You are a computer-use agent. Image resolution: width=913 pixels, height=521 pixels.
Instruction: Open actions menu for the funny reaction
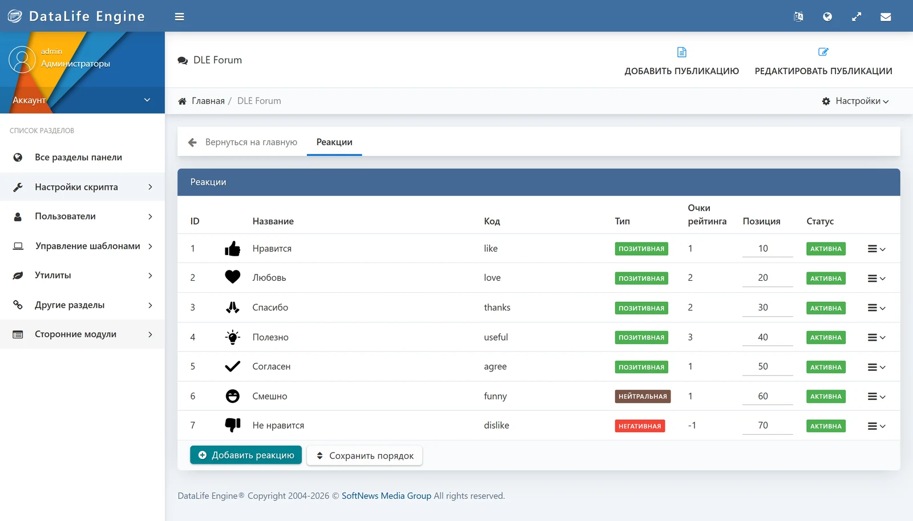pyautogui.click(x=876, y=397)
